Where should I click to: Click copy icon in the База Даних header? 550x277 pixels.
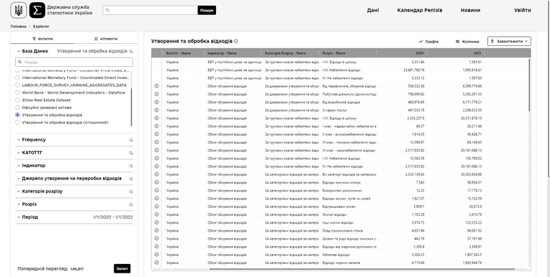click(x=131, y=51)
